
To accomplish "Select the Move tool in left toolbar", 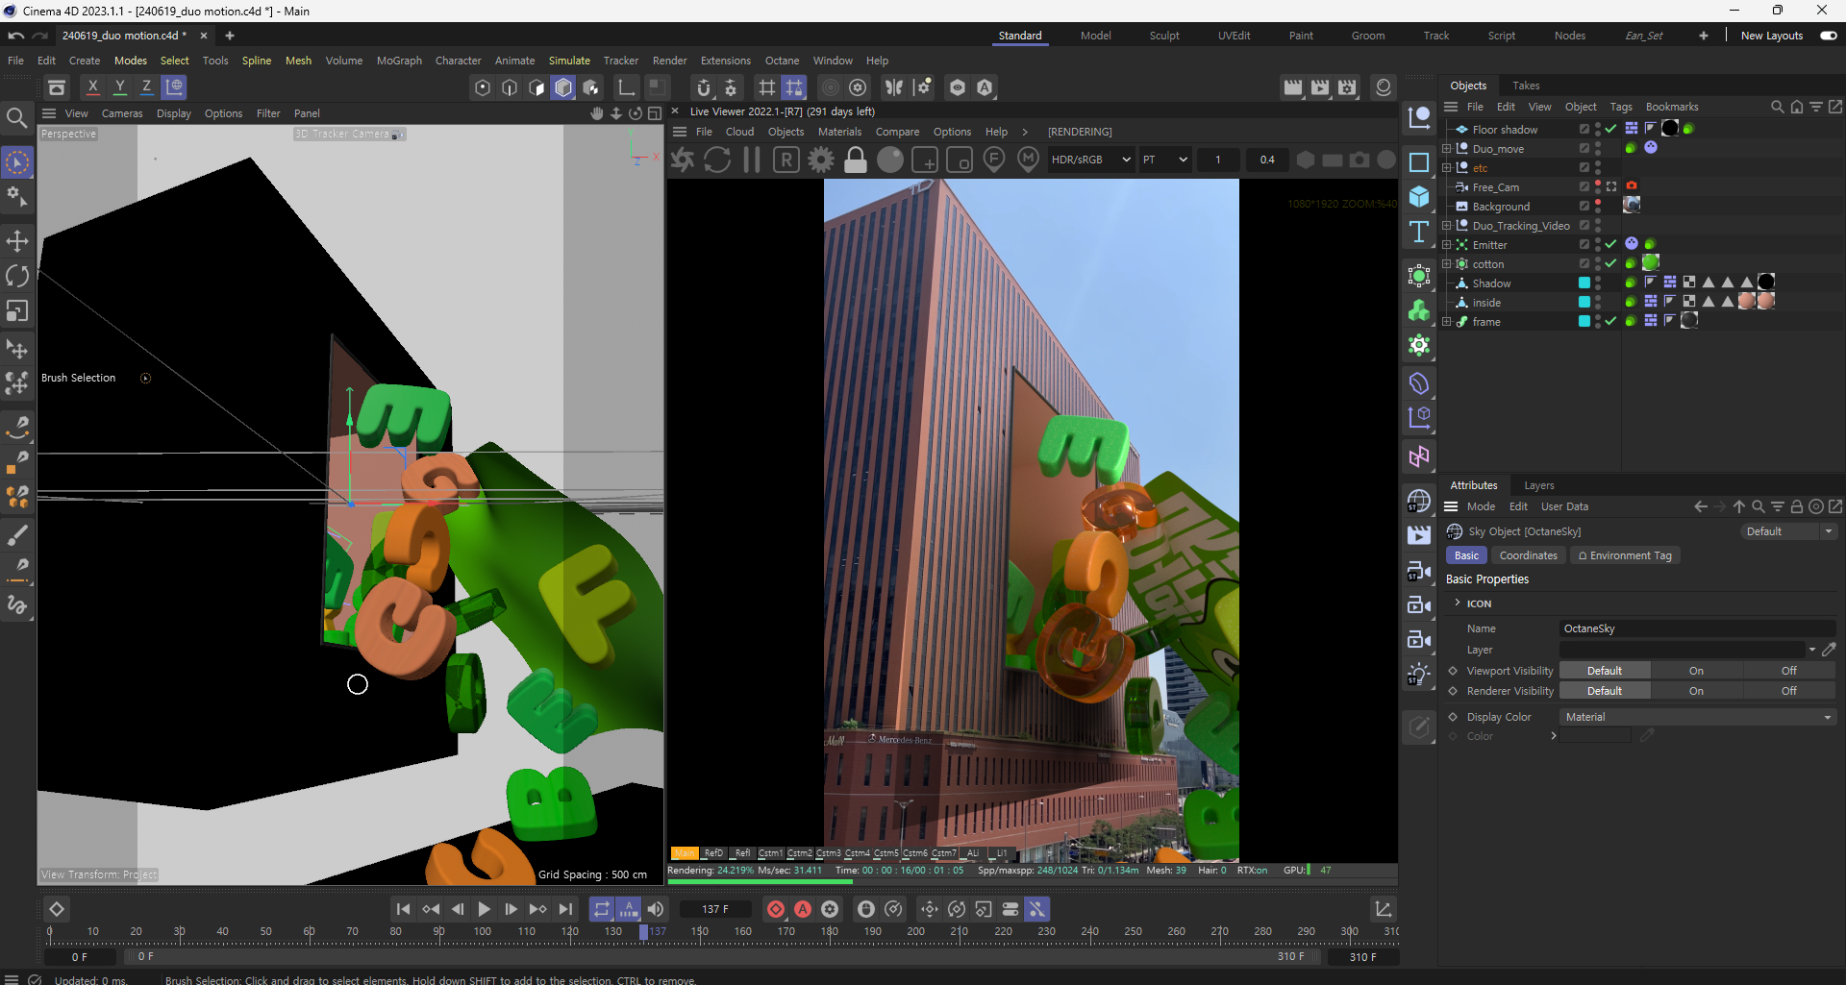I will [x=17, y=241].
